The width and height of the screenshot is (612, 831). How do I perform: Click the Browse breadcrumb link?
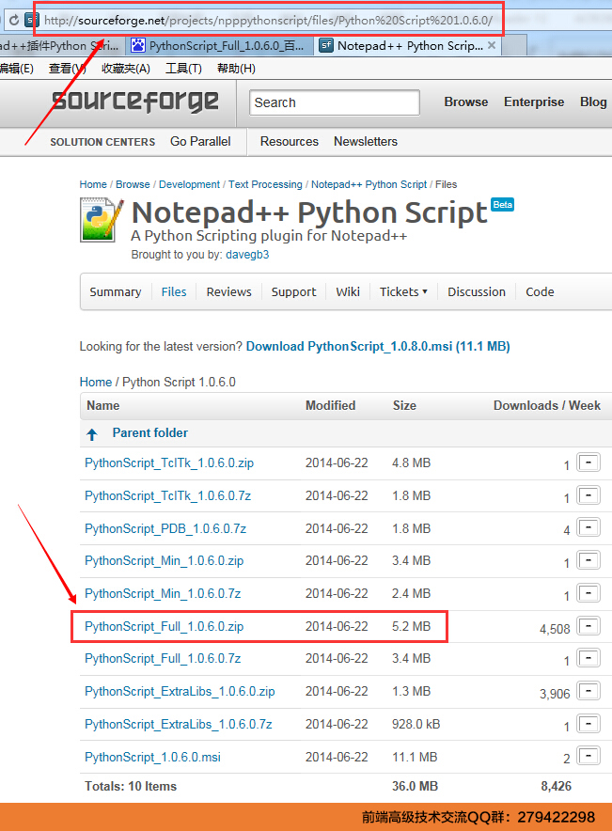pyautogui.click(x=133, y=184)
